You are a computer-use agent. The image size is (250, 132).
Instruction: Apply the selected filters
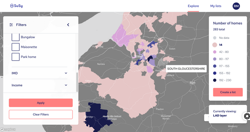(41, 103)
